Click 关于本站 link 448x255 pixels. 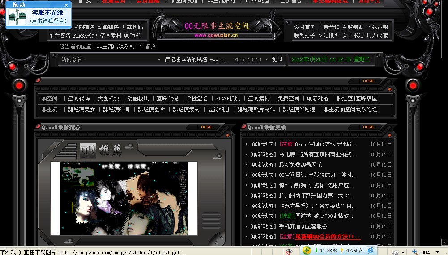[353, 35]
